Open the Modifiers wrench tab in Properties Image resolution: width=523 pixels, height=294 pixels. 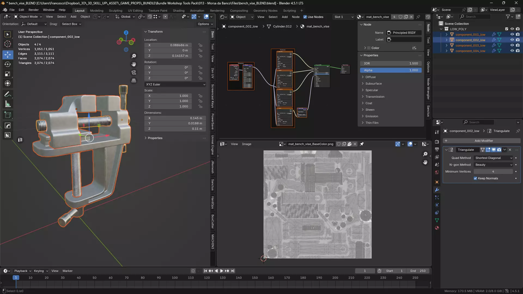tap(437, 190)
